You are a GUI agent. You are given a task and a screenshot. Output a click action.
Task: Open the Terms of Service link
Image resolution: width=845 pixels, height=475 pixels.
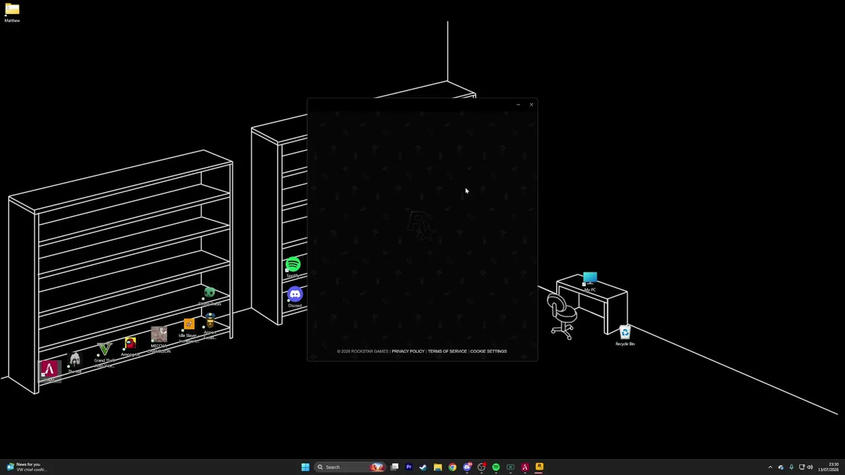coord(447,351)
